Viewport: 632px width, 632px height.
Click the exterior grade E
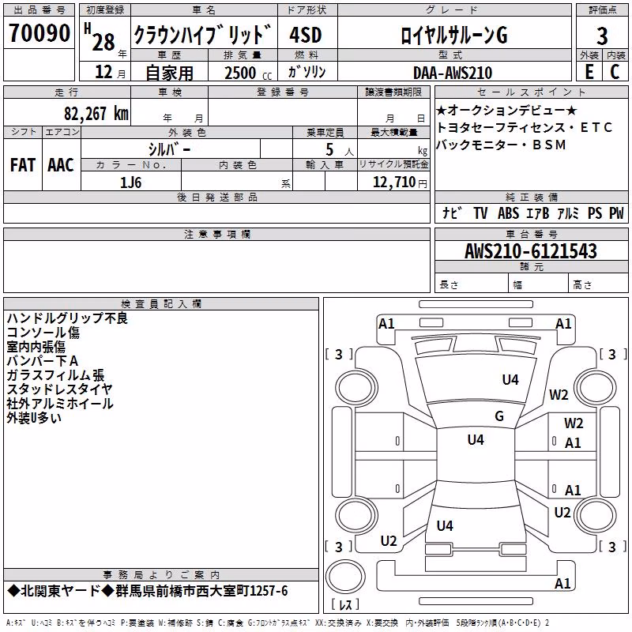(589, 72)
